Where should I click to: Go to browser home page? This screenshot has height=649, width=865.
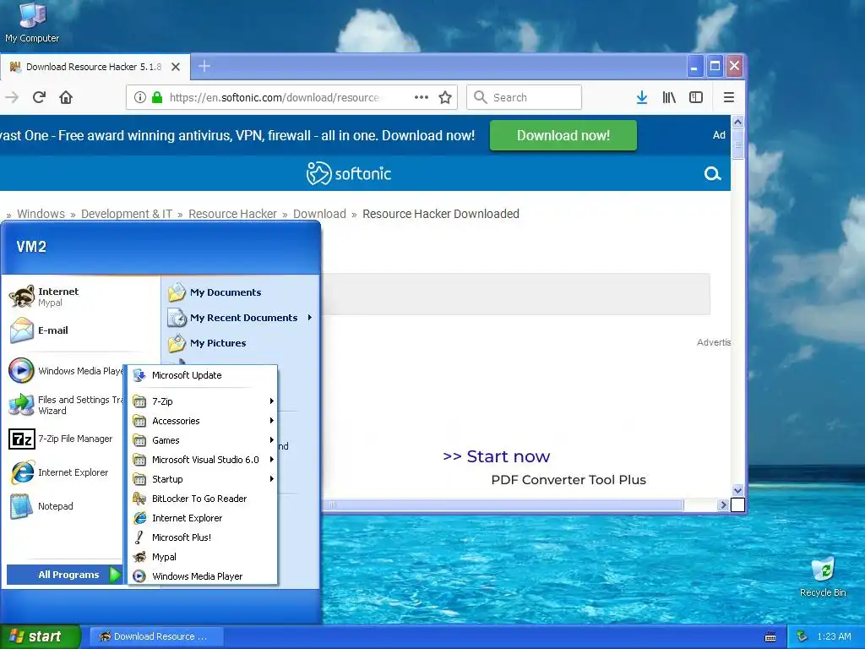click(66, 98)
